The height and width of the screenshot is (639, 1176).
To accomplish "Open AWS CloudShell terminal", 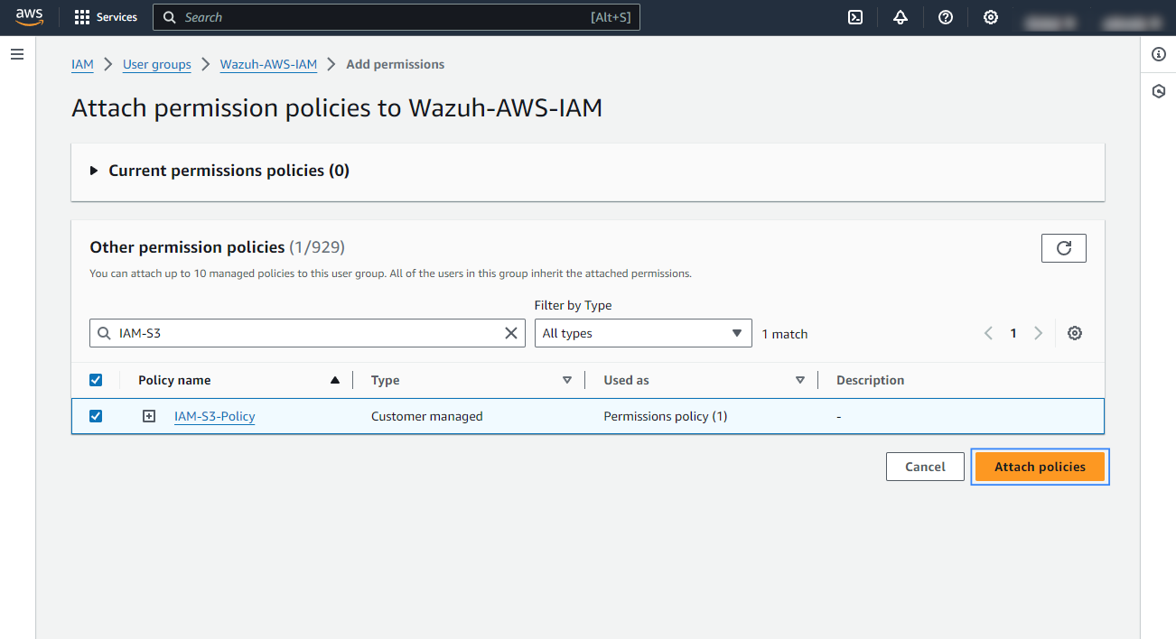I will tap(854, 17).
